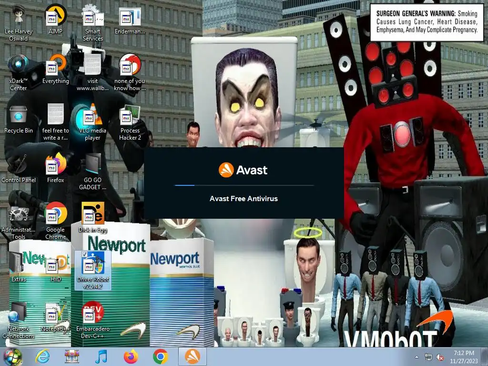This screenshot has height=366, width=488.
Task: Open Embarcadero Dev-C++ shortcut
Action: (92, 320)
